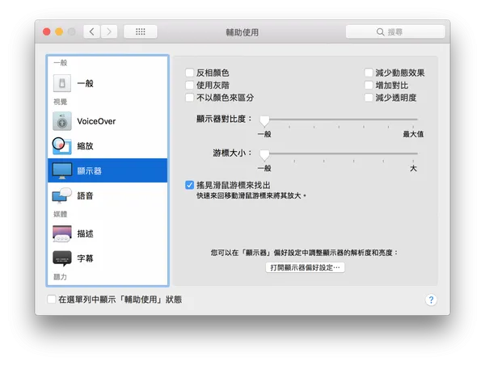485x365 pixels.
Task: Toggle the 減少動態效果 checkbox
Action: click(x=369, y=73)
